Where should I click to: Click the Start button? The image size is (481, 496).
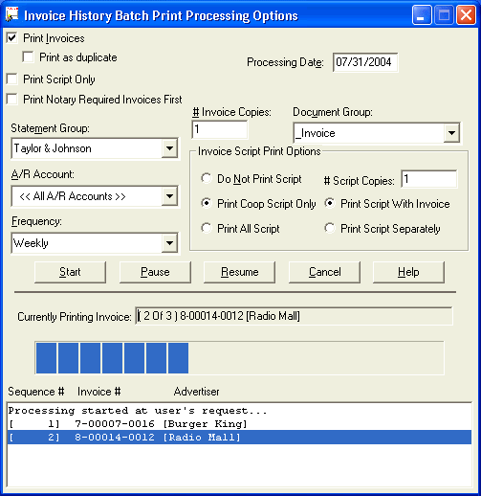(70, 272)
